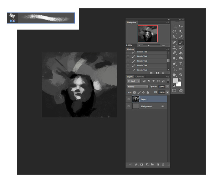214x185 pixels.
Task: Select the Pen tool
Action: click(x=174, y=64)
